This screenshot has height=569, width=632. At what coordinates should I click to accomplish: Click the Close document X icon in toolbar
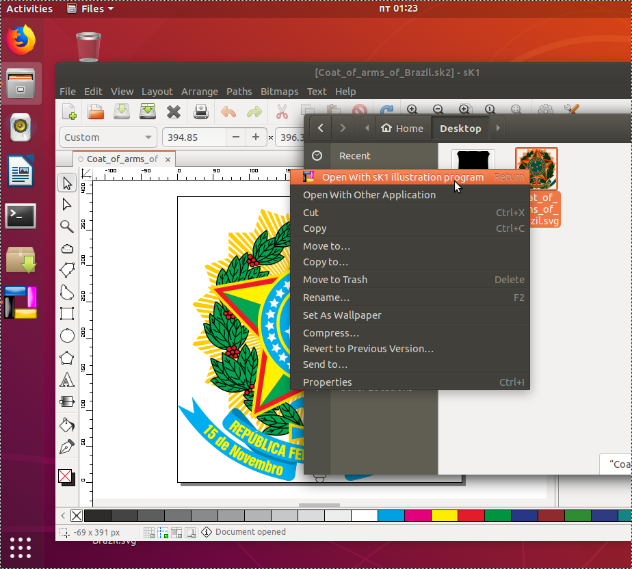[174, 112]
